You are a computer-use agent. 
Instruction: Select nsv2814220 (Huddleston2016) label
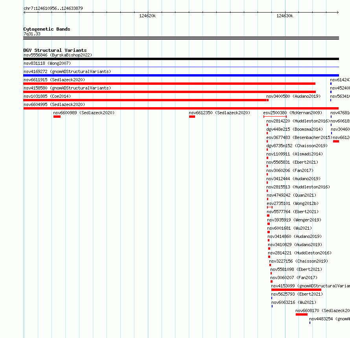point(298,121)
